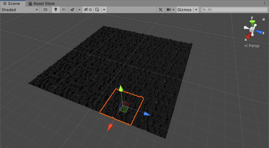
Task: Toggle hidden objects visibility eye icon
Action: (87, 10)
